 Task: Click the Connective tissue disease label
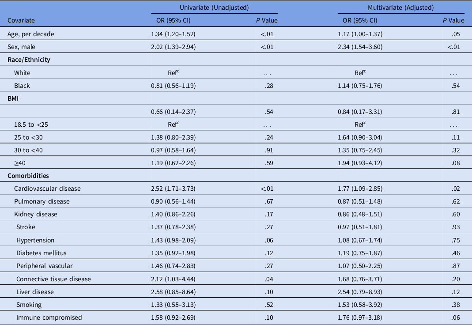pyautogui.click(x=53, y=279)
